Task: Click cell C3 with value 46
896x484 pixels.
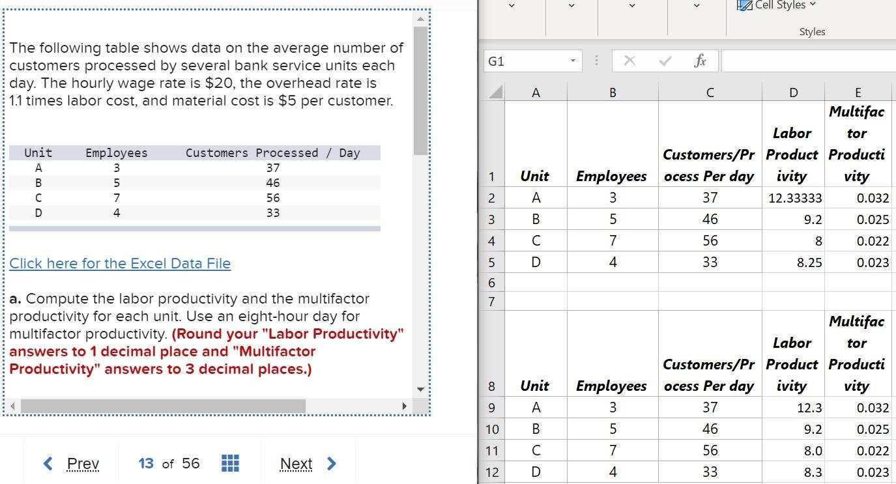Action: [x=710, y=220]
